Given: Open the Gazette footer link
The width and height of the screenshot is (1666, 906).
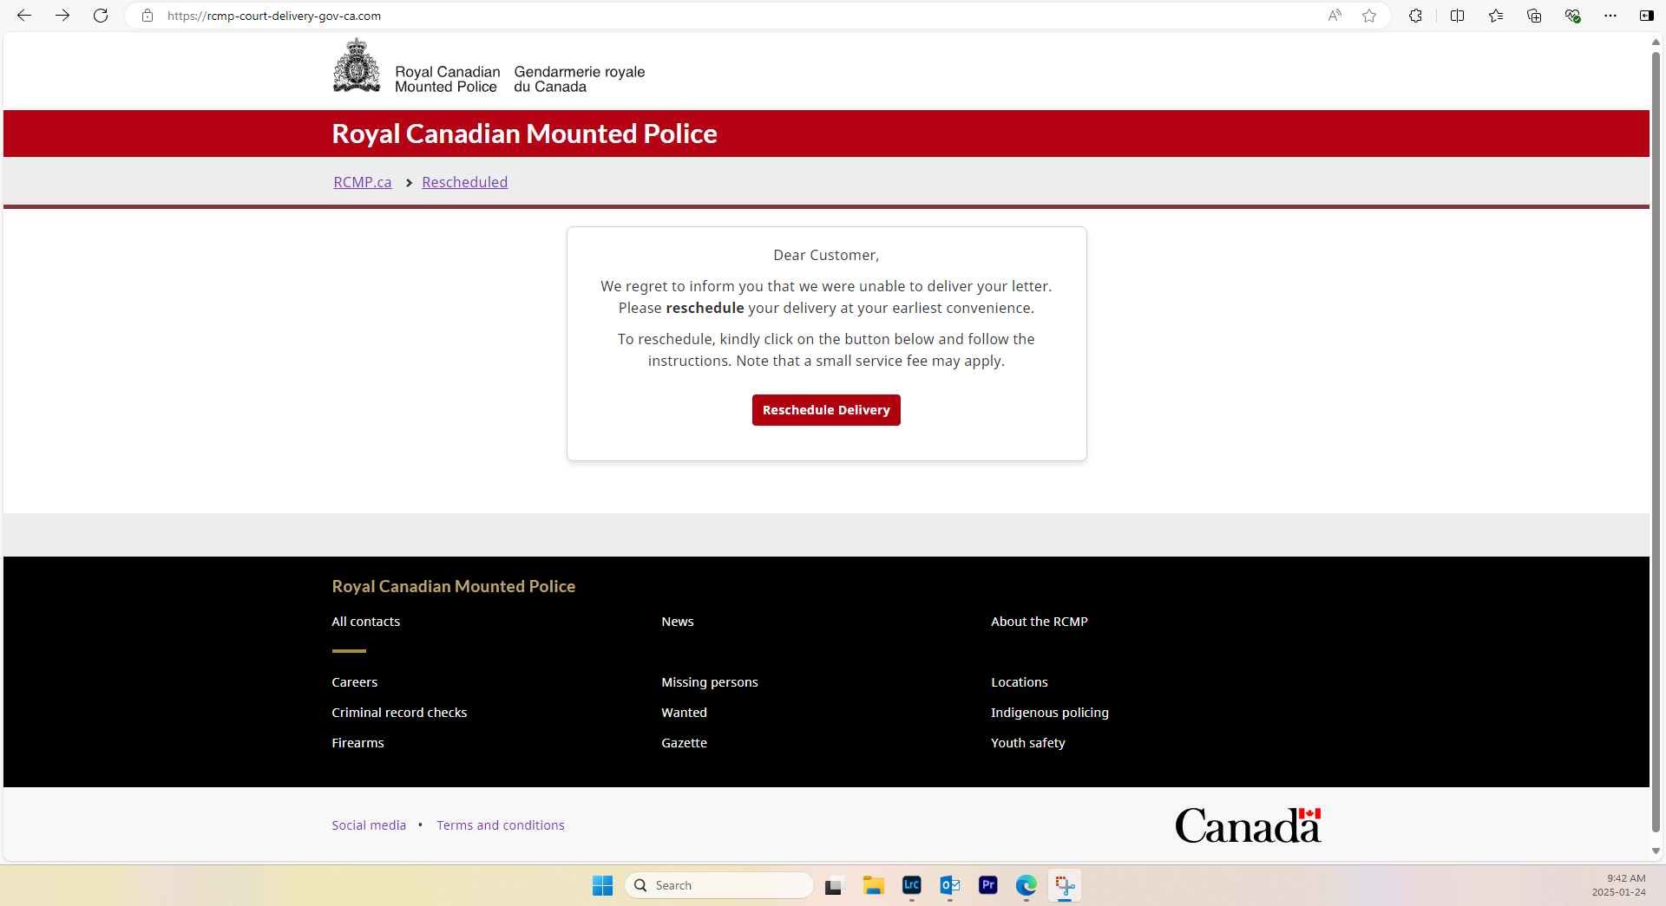Looking at the screenshot, I should [x=684, y=743].
